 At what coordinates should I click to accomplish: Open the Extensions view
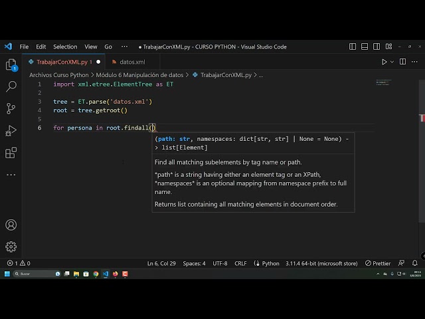pos(11,153)
